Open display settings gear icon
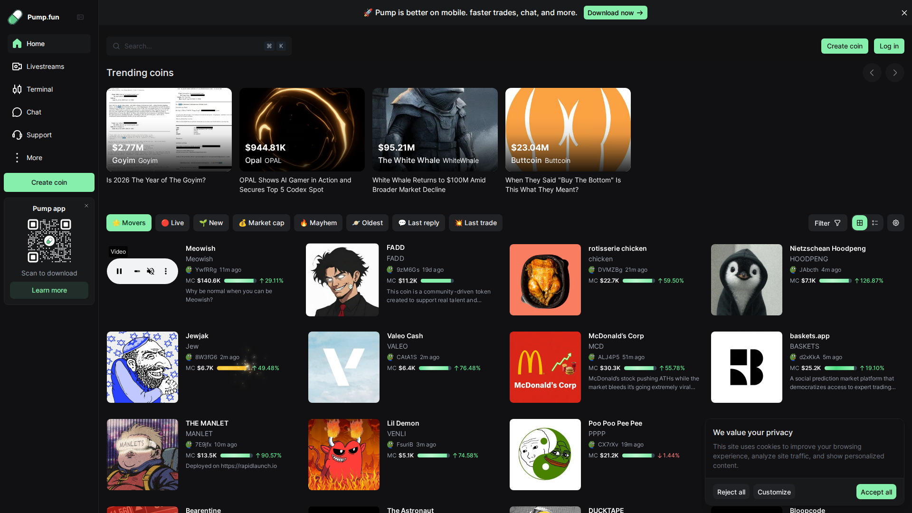The image size is (912, 513). click(x=895, y=223)
